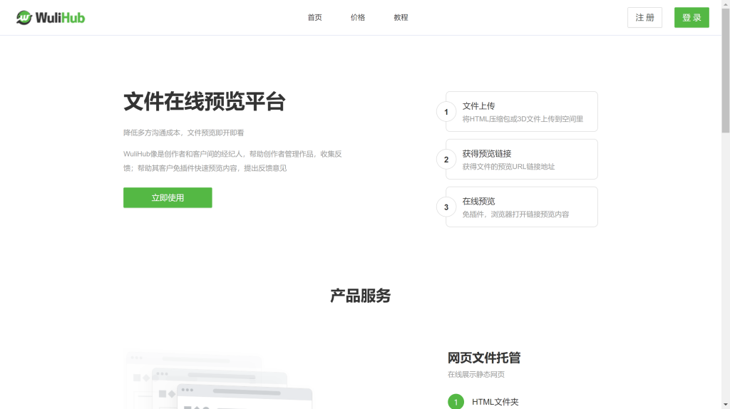730x409 pixels.
Task: Click the step 3 number circle
Action: [446, 207]
